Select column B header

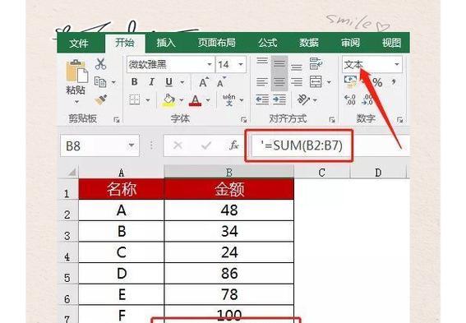(228, 172)
